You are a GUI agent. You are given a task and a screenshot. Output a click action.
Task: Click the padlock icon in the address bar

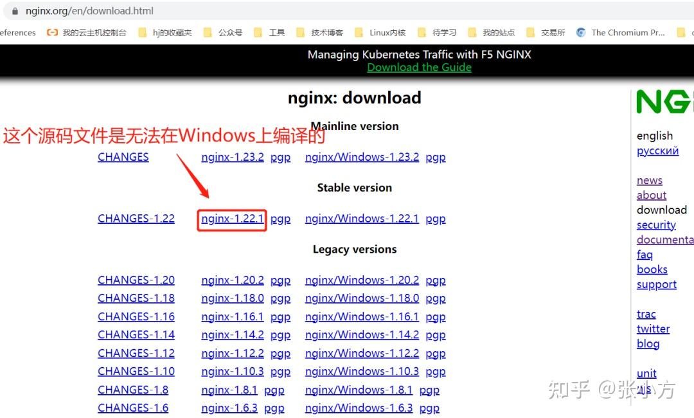[15, 10]
